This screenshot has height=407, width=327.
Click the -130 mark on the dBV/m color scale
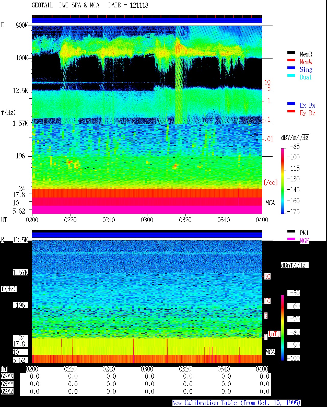pyautogui.click(x=293, y=179)
